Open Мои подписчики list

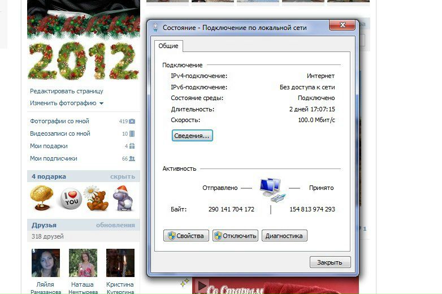tap(53, 159)
